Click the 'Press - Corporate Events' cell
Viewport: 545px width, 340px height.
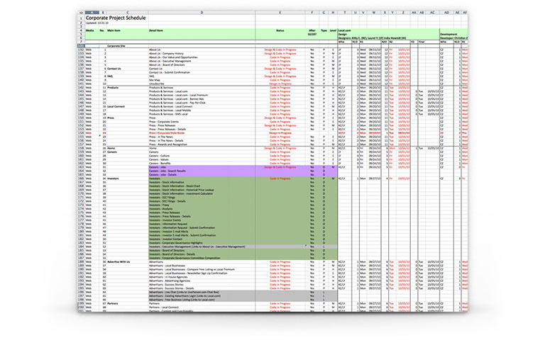tap(164, 122)
